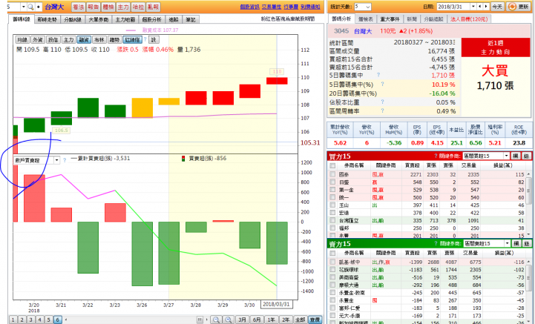Click the add-stock plus icon beside search
This screenshot has height=324, width=535.
pyautogui.click(x=39, y=7)
